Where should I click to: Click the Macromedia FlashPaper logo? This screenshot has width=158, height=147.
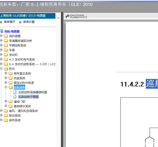click(76, 16)
